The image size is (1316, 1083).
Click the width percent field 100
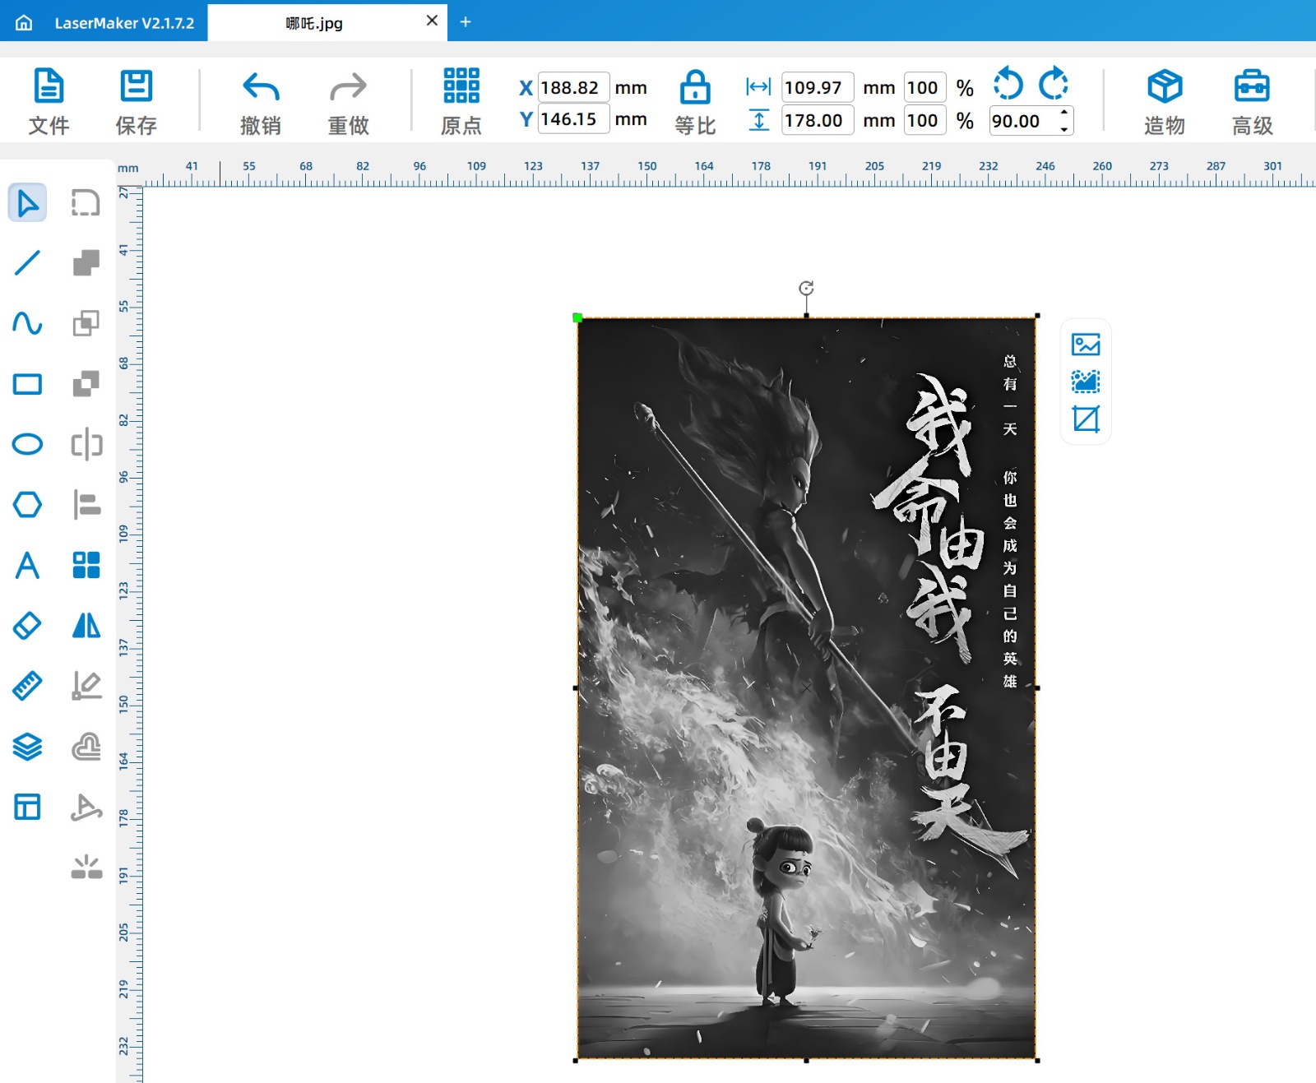click(x=924, y=87)
